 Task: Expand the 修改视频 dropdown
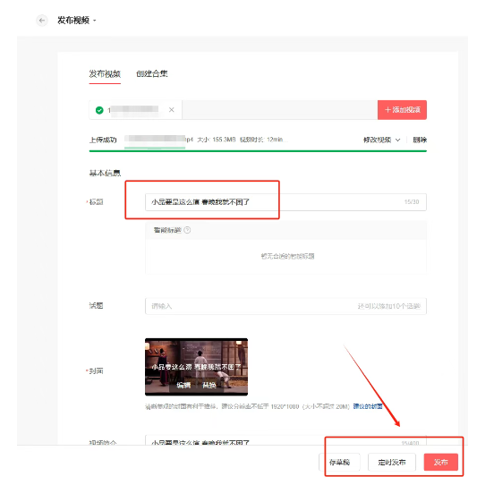(x=382, y=140)
